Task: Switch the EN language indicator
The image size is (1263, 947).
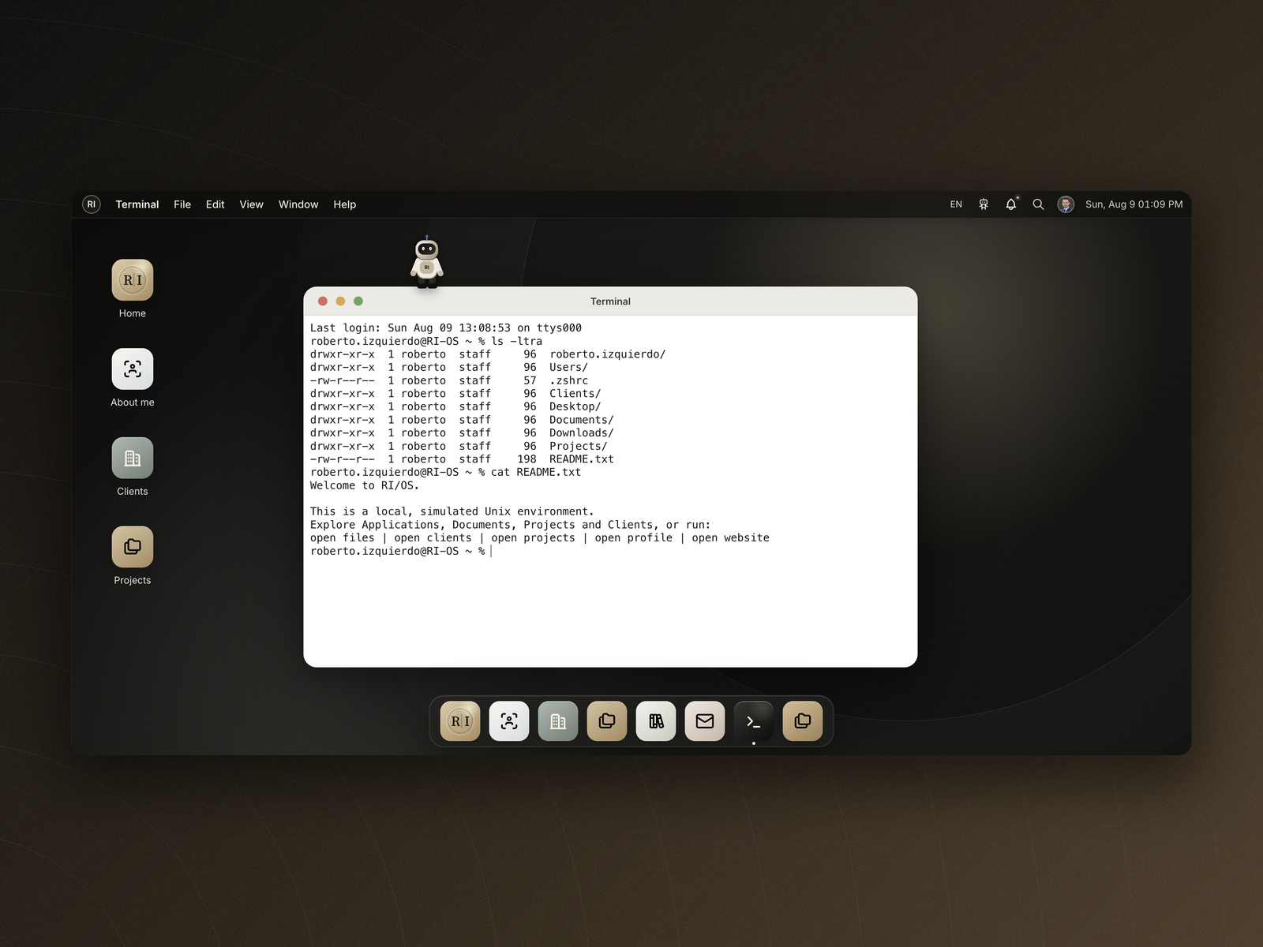Action: click(x=956, y=204)
